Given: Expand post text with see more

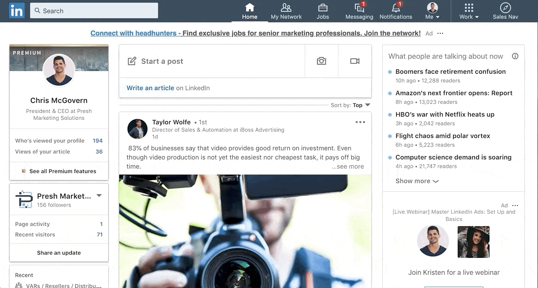Looking at the screenshot, I should coord(348,166).
